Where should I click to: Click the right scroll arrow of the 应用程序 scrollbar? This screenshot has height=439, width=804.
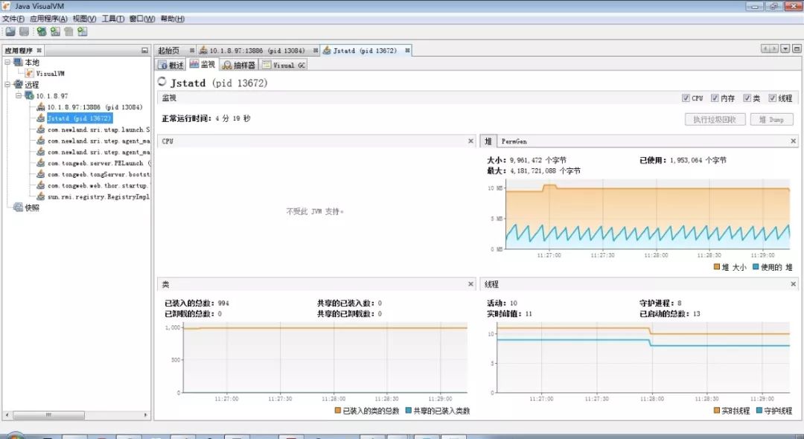point(146,415)
